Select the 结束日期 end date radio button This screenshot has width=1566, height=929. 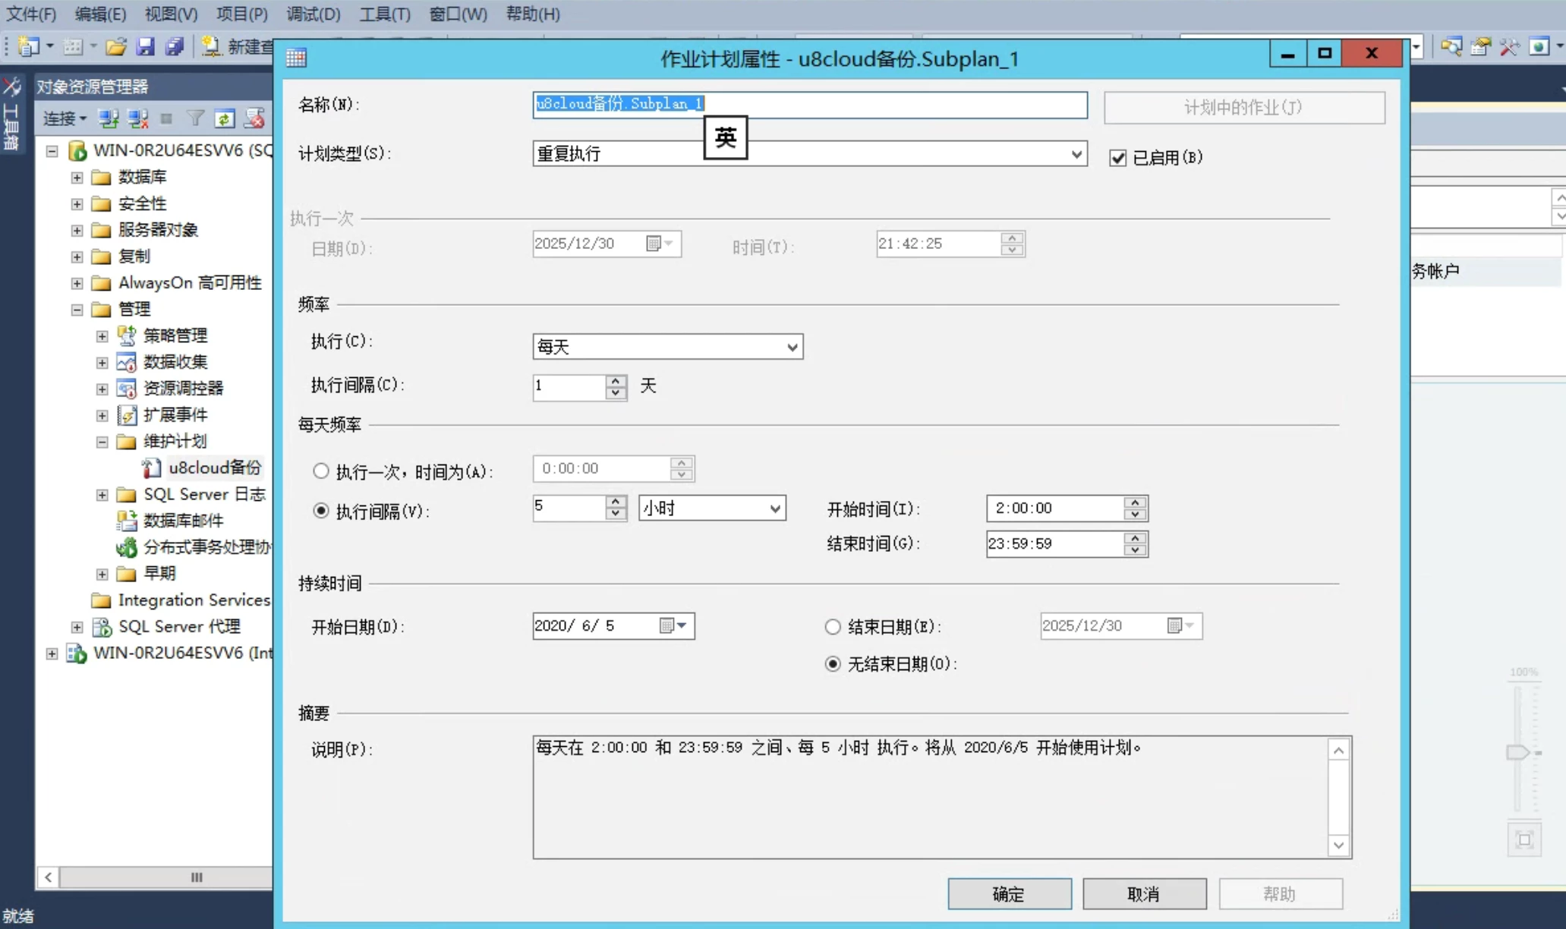833,627
